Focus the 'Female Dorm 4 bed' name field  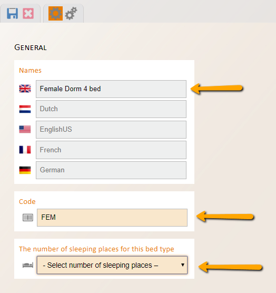click(x=111, y=89)
